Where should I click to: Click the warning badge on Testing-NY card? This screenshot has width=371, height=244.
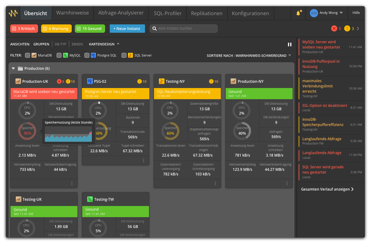[x=211, y=82]
